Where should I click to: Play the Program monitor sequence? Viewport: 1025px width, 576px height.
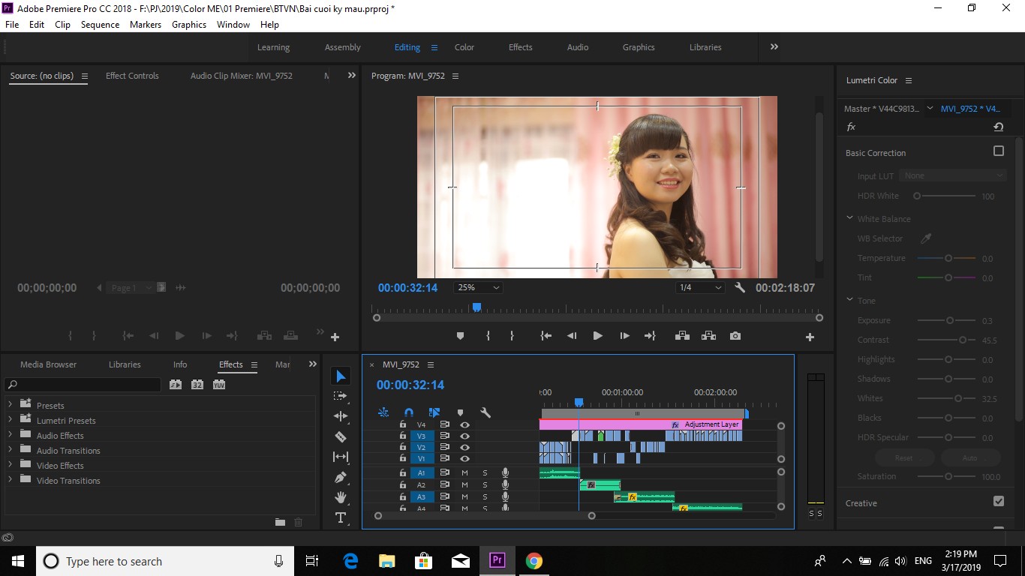(597, 336)
